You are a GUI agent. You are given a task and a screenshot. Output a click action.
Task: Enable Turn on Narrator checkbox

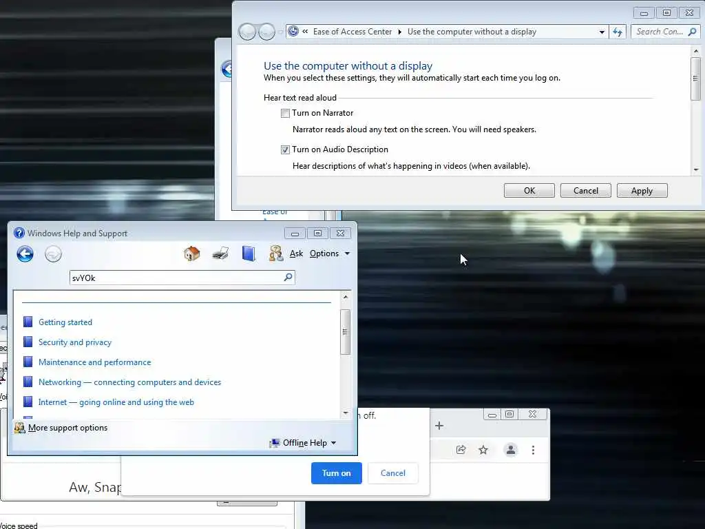(x=285, y=113)
